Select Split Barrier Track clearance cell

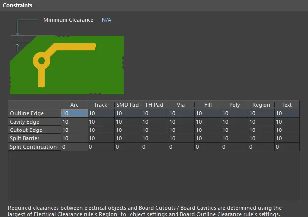[101, 138]
